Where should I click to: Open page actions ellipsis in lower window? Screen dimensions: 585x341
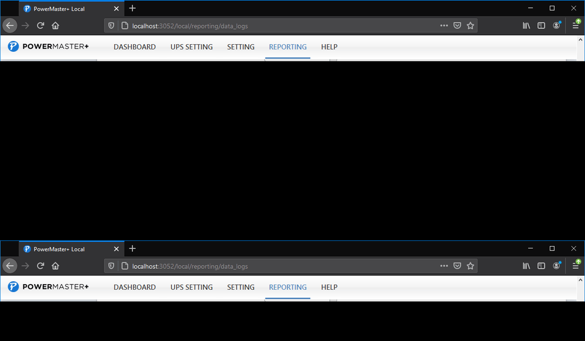(444, 266)
